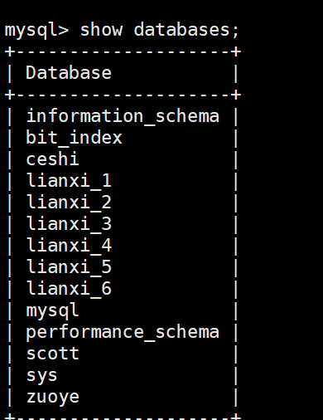Select the lianxi_2 entry
This screenshot has height=420, width=323.
point(69,203)
